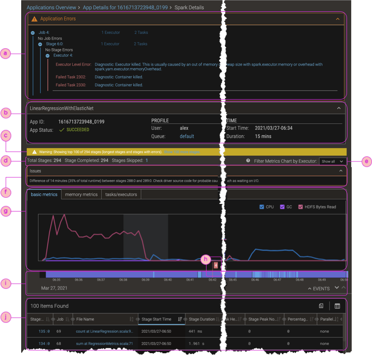Click the warning icon in yellow banner

pyautogui.click(x=34, y=152)
